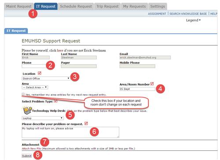Click the Submit button
This screenshot has height=160, width=220.
coord(27,156)
